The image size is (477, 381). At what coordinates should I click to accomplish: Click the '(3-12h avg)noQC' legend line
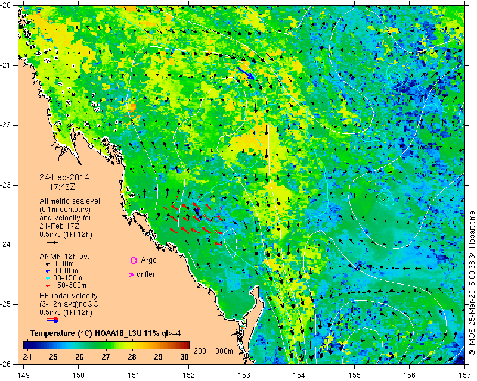point(69,304)
